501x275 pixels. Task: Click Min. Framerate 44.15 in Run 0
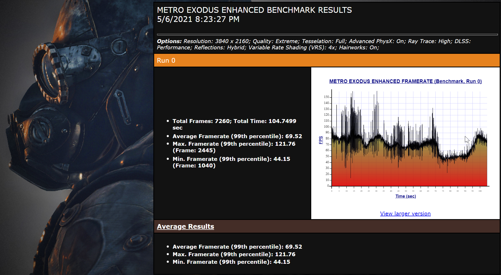tap(231, 162)
